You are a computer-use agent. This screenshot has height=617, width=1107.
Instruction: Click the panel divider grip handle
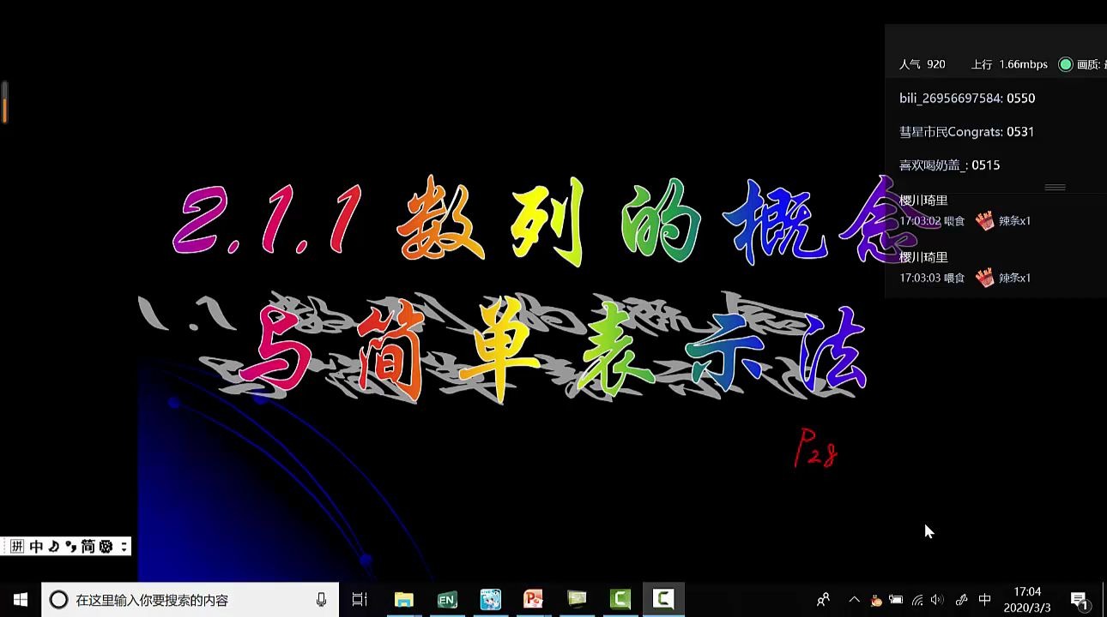(x=1055, y=187)
